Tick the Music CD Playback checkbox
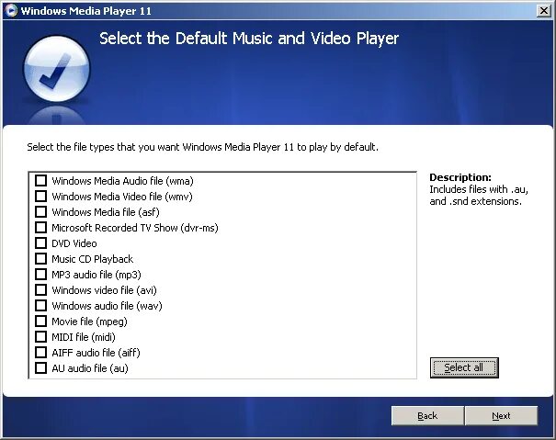Screen dimensions: 556x440 (40, 258)
